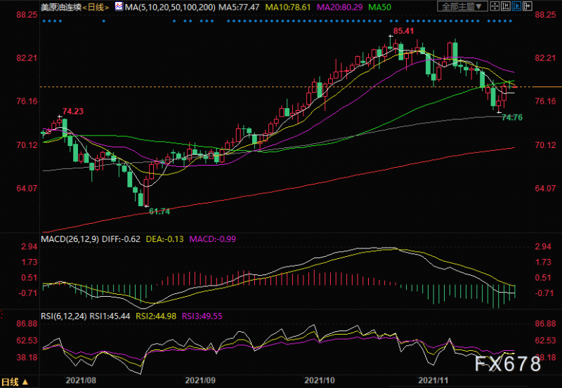Click the left axis 64.07 price label
The width and height of the screenshot is (562, 388).
click(27, 188)
